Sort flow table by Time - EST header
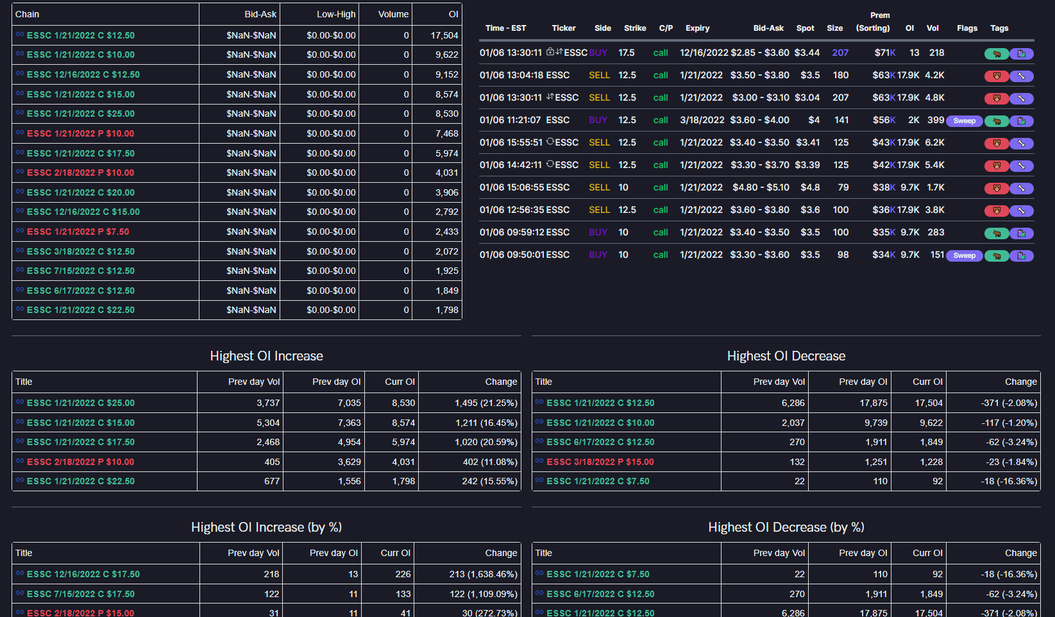Viewport: 1055px width, 617px height. click(x=505, y=28)
